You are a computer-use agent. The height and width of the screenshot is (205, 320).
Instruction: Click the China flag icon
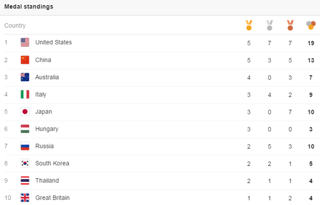pyautogui.click(x=25, y=60)
